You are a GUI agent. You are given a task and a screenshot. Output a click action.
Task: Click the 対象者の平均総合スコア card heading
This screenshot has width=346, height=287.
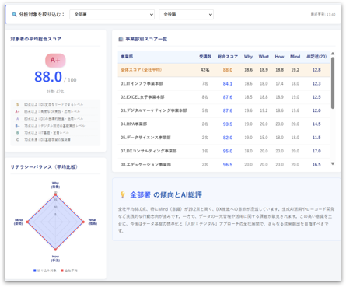click(x=36, y=39)
